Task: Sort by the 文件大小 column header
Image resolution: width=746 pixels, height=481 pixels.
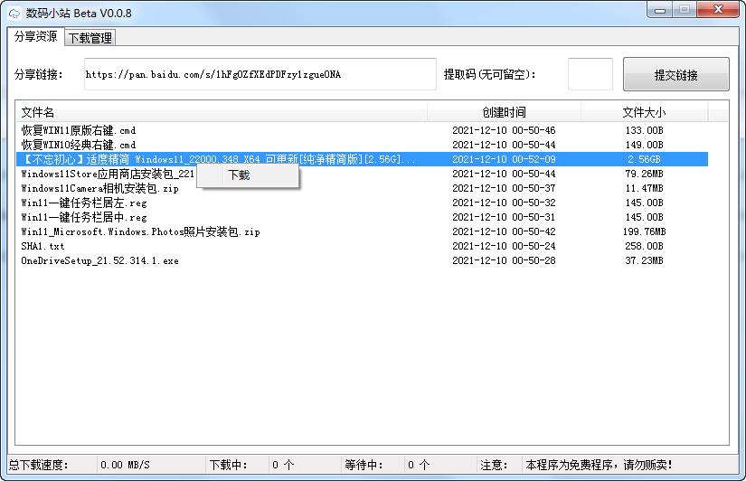Action: pos(644,112)
